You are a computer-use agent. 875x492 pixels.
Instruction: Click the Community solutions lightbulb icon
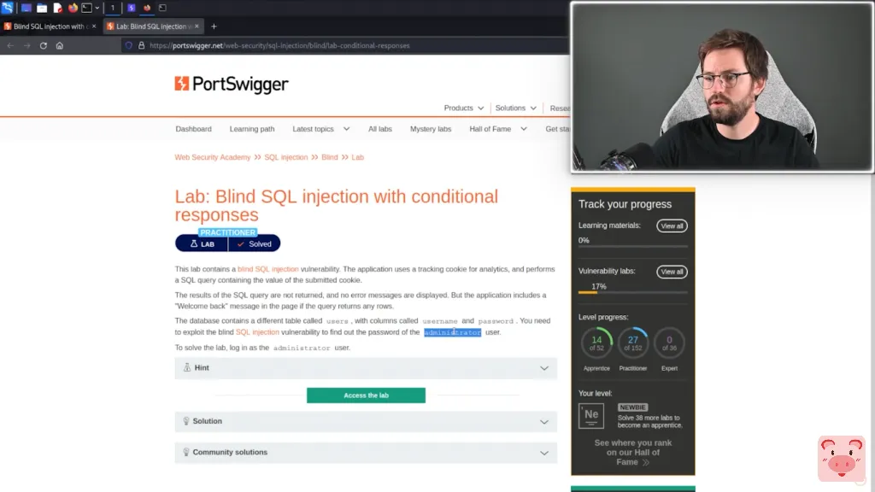[x=185, y=453]
